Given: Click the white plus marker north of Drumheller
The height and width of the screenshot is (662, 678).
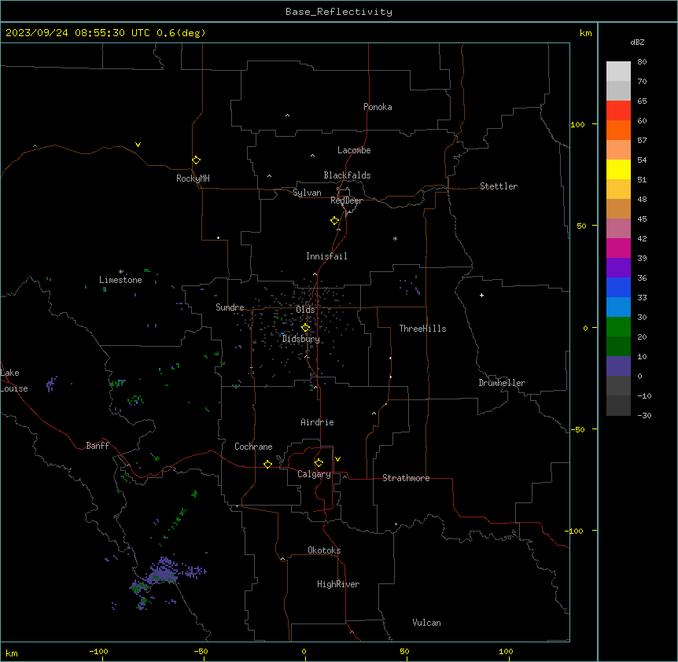Looking at the screenshot, I should (x=481, y=295).
